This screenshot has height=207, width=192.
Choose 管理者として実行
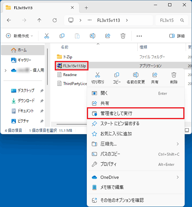point(136,114)
